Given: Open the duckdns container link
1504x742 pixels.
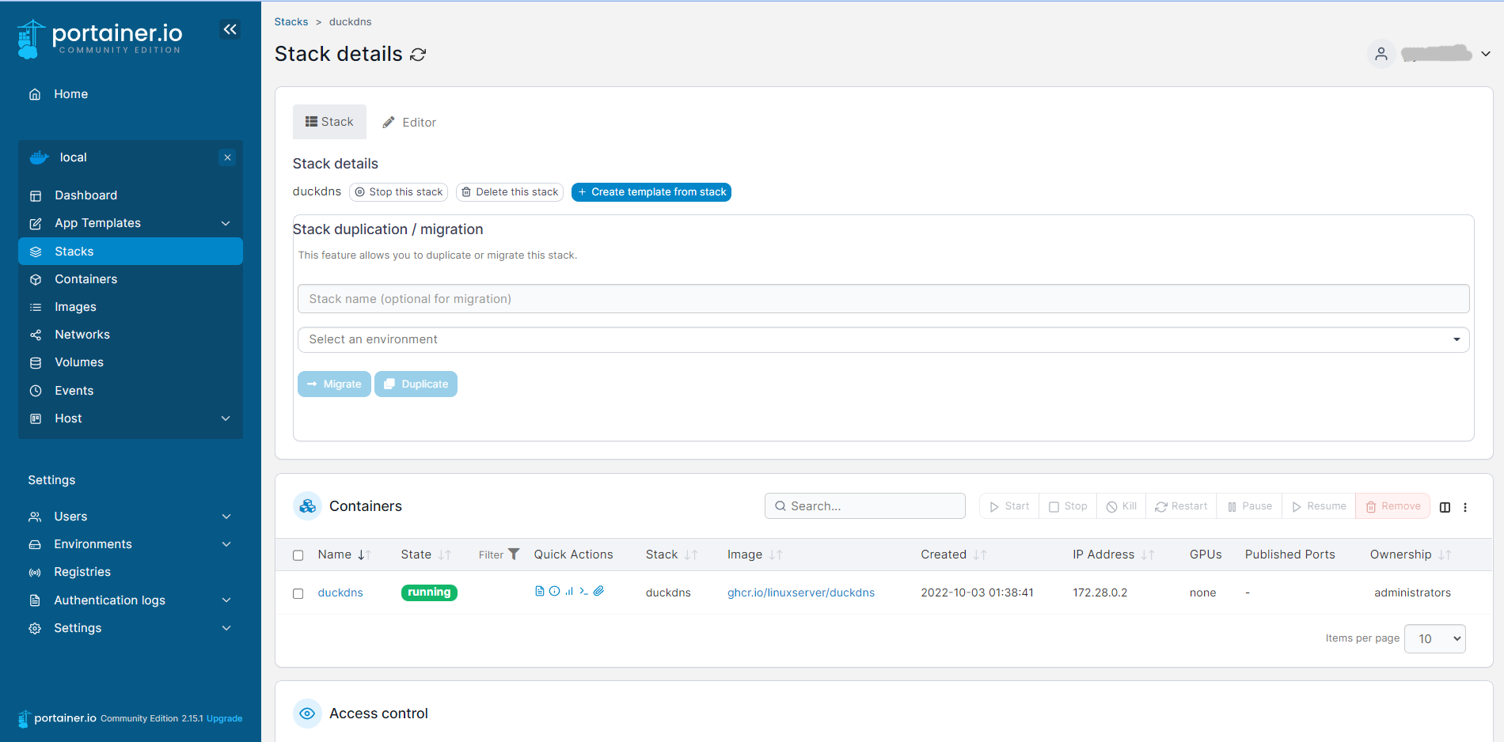Looking at the screenshot, I should (x=340, y=592).
